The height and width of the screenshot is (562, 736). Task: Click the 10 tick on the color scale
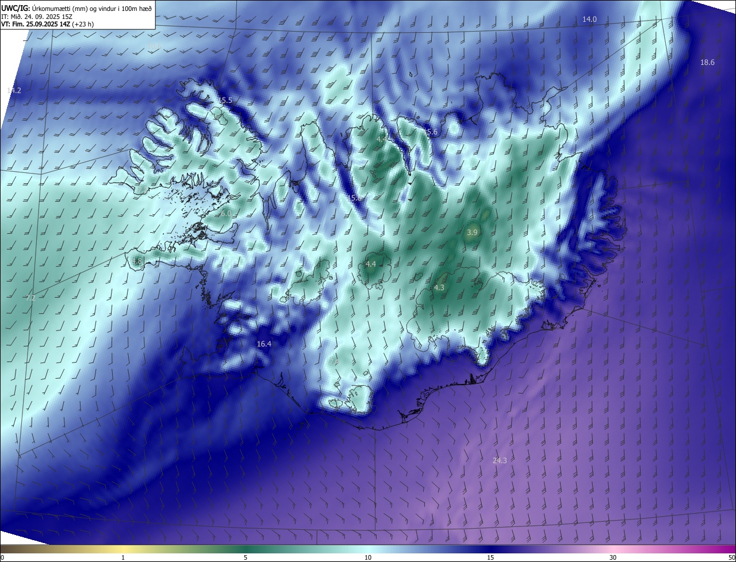pyautogui.click(x=368, y=557)
